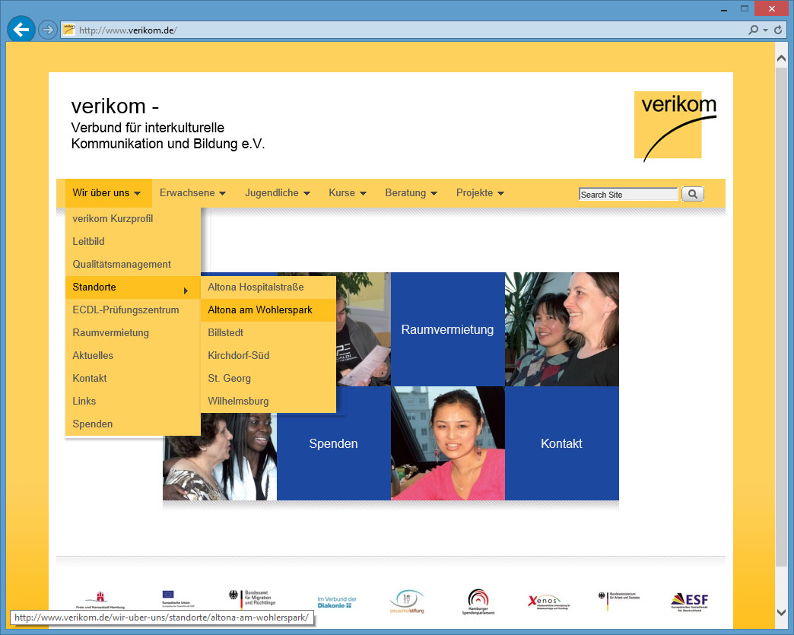
Task: Click the page refresh icon
Action: [x=778, y=30]
